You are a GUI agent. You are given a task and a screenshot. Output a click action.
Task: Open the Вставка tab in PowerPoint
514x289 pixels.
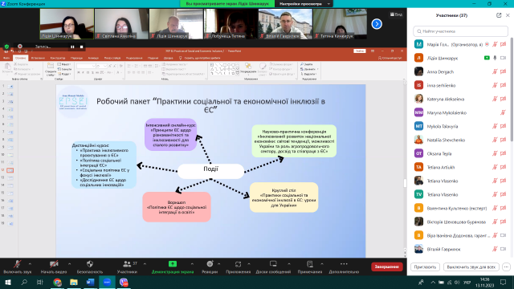tap(38, 58)
